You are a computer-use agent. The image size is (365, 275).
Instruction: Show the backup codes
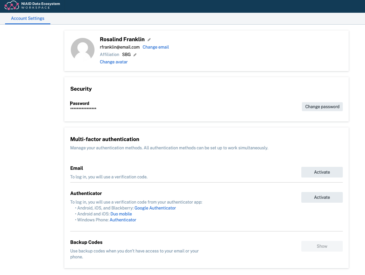pos(322,246)
